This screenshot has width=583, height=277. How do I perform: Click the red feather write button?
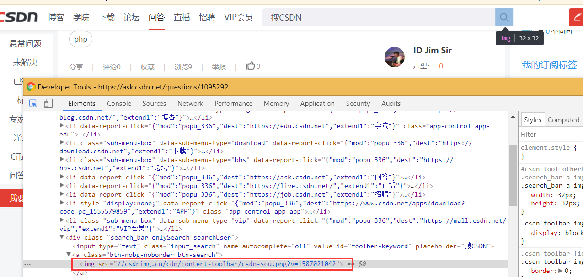coord(576,17)
